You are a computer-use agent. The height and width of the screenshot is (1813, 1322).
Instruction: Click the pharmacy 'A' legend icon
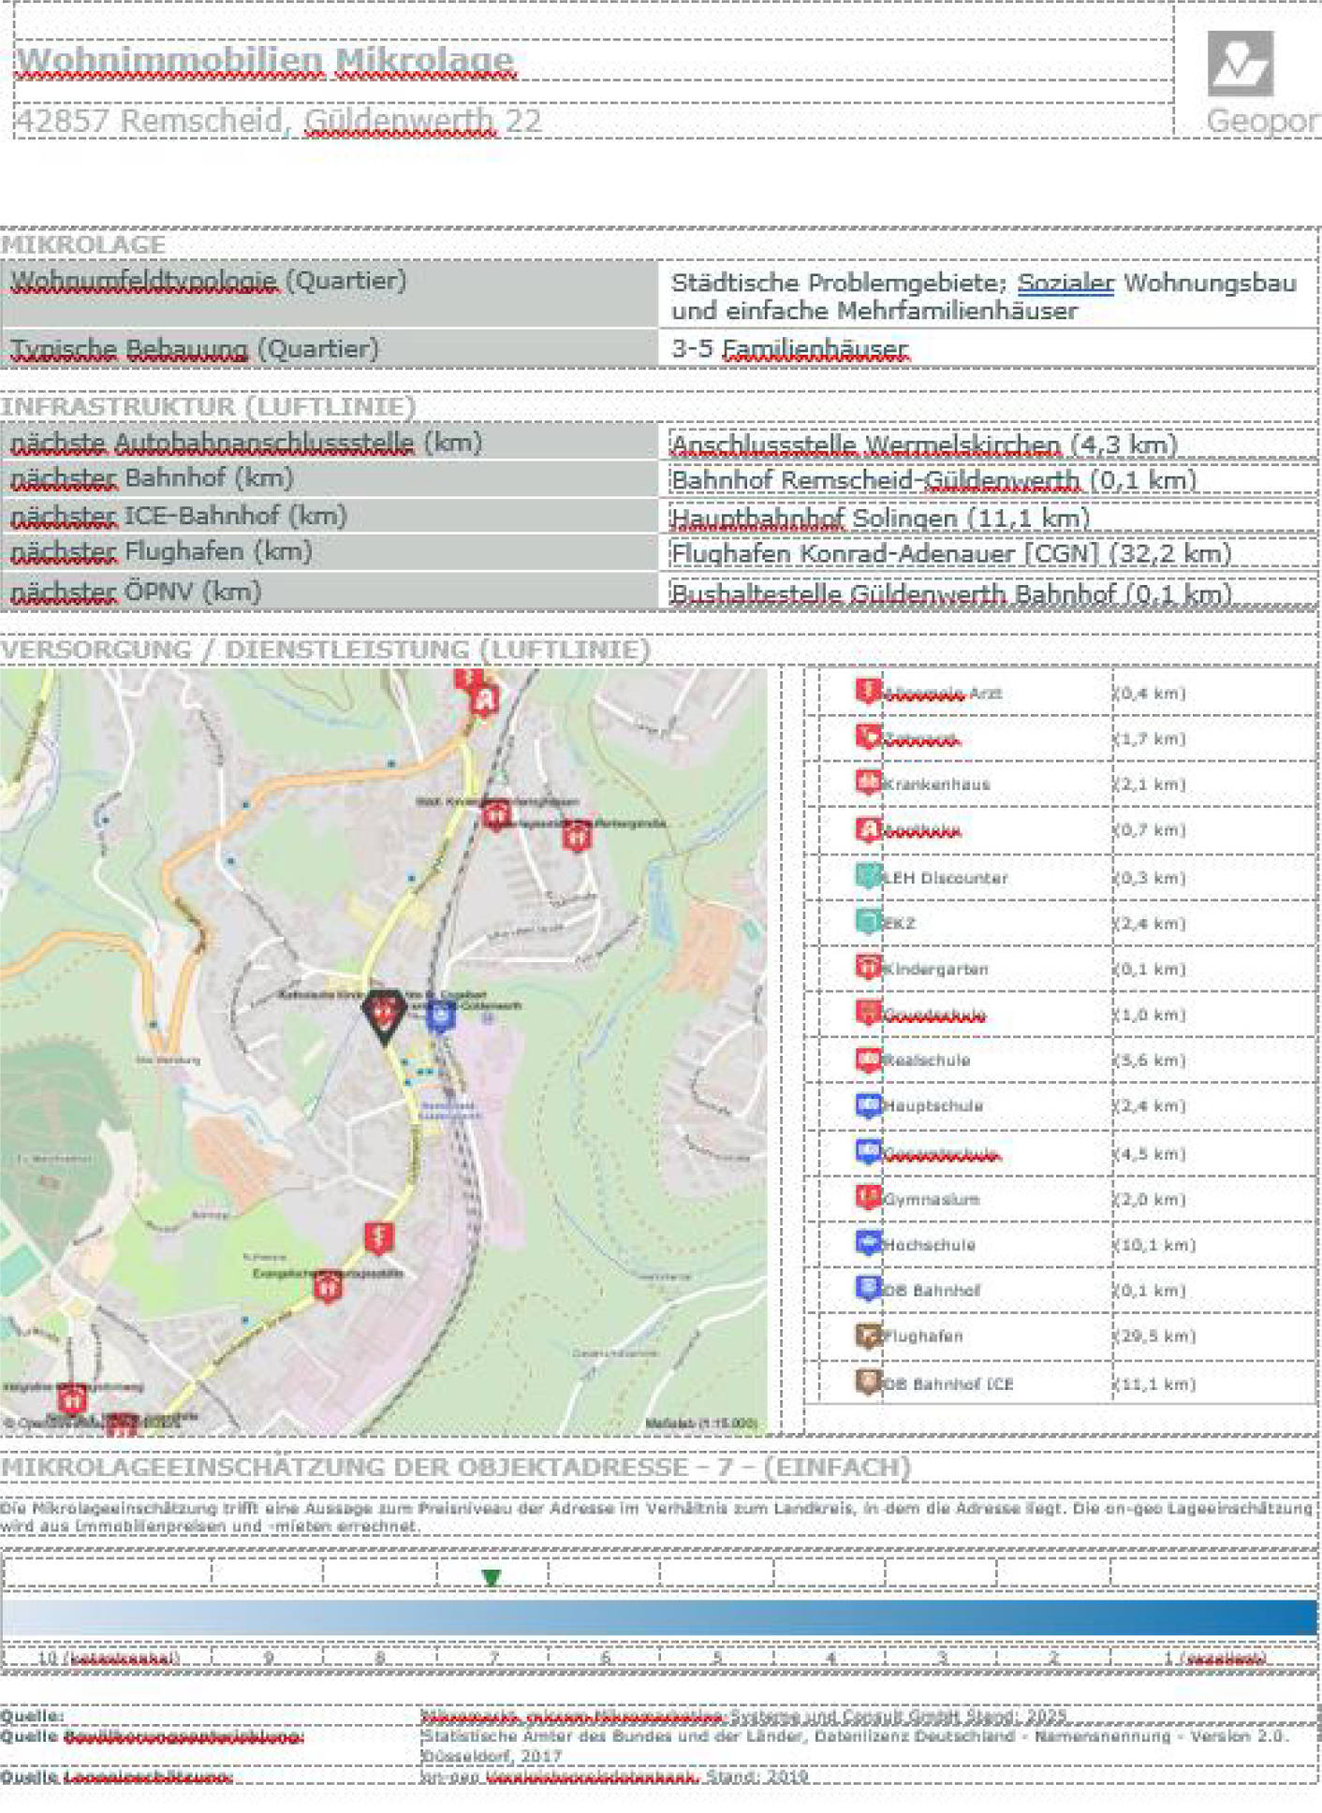pyautogui.click(x=868, y=828)
